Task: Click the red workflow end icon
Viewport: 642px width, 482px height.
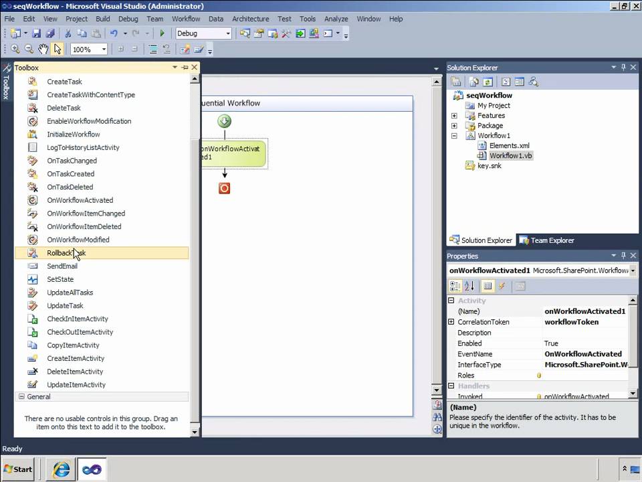Action: [x=225, y=188]
